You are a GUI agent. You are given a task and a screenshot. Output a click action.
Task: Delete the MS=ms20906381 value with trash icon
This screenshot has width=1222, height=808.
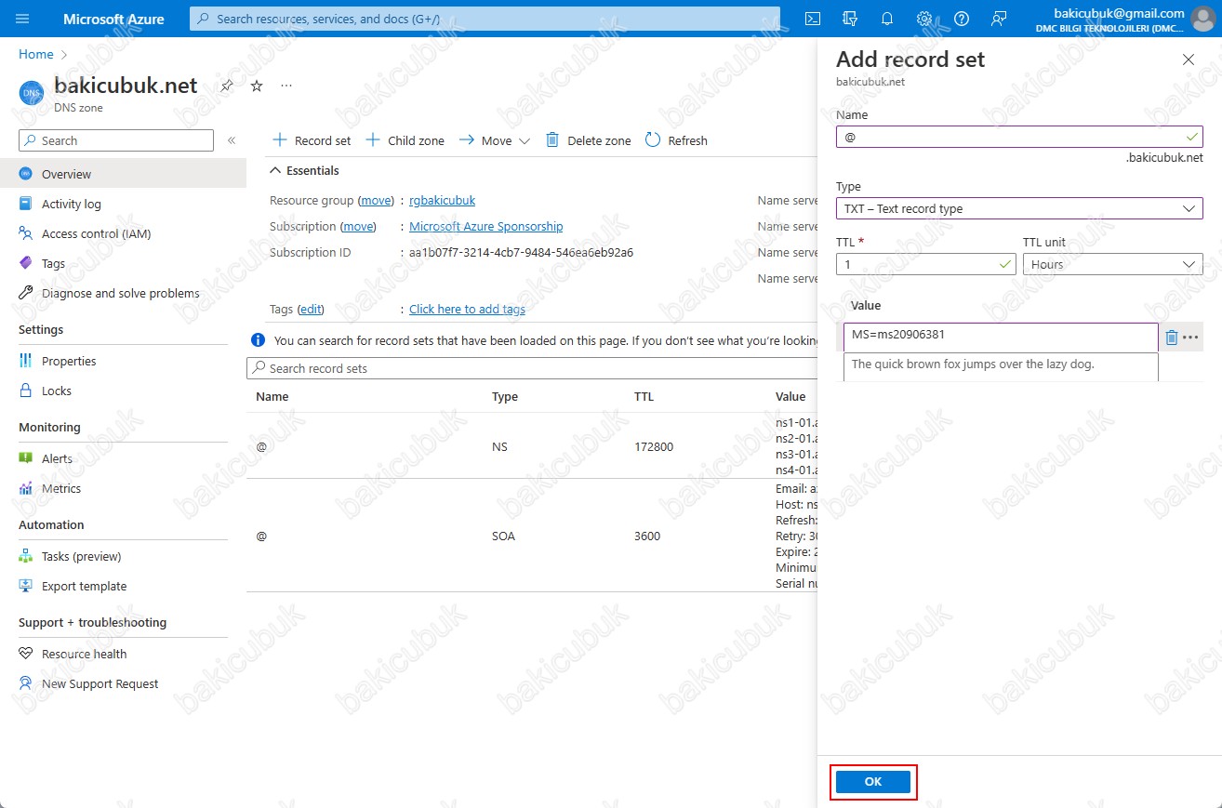point(1172,338)
